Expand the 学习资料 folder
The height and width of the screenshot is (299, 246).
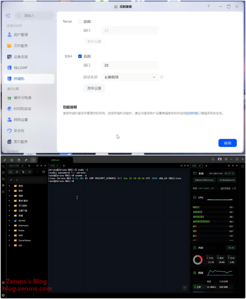pyautogui.click(x=9, y=206)
